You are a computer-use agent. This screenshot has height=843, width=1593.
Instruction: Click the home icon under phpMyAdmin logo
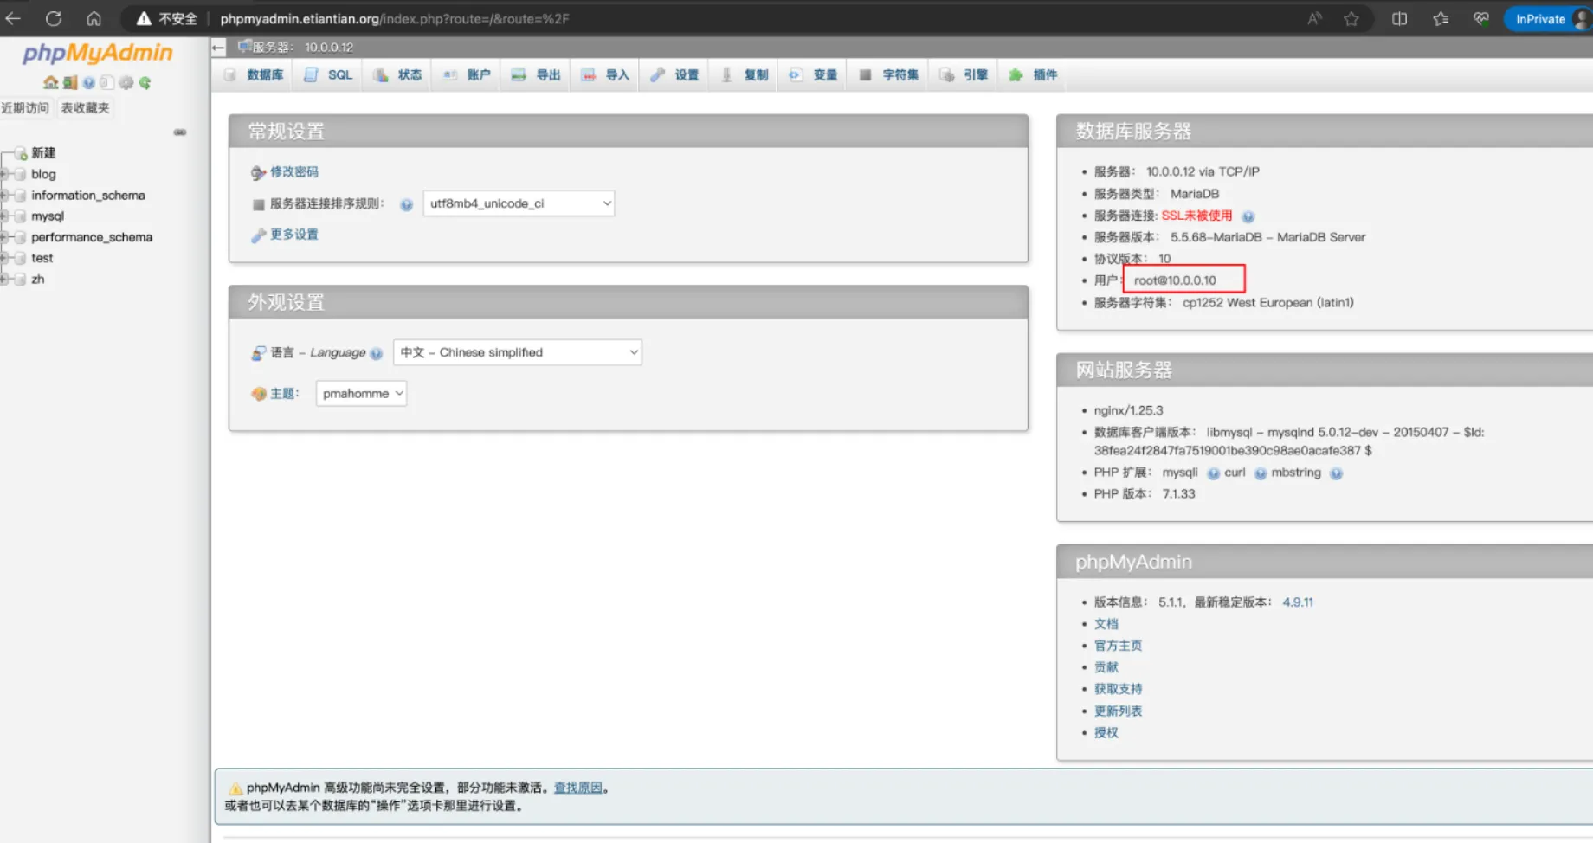50,83
